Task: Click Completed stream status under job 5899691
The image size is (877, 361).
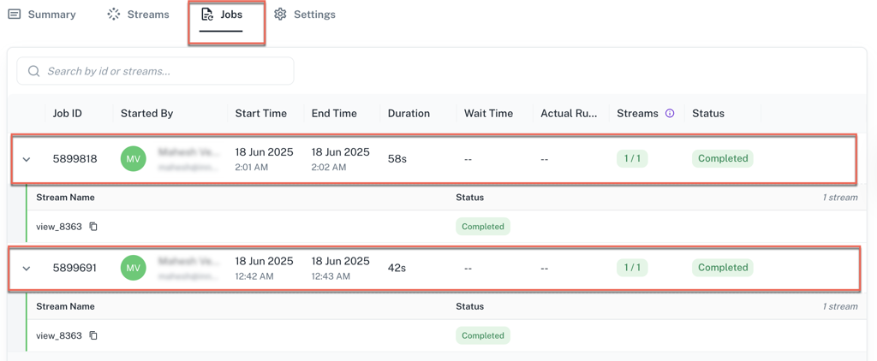Action: coord(483,336)
